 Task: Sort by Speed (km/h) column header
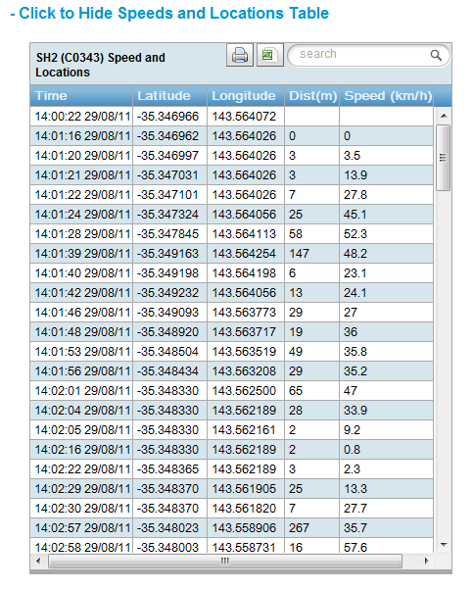coord(387,96)
